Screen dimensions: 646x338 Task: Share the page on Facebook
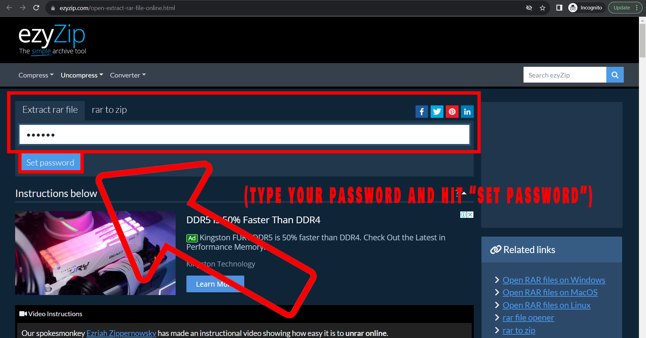422,111
